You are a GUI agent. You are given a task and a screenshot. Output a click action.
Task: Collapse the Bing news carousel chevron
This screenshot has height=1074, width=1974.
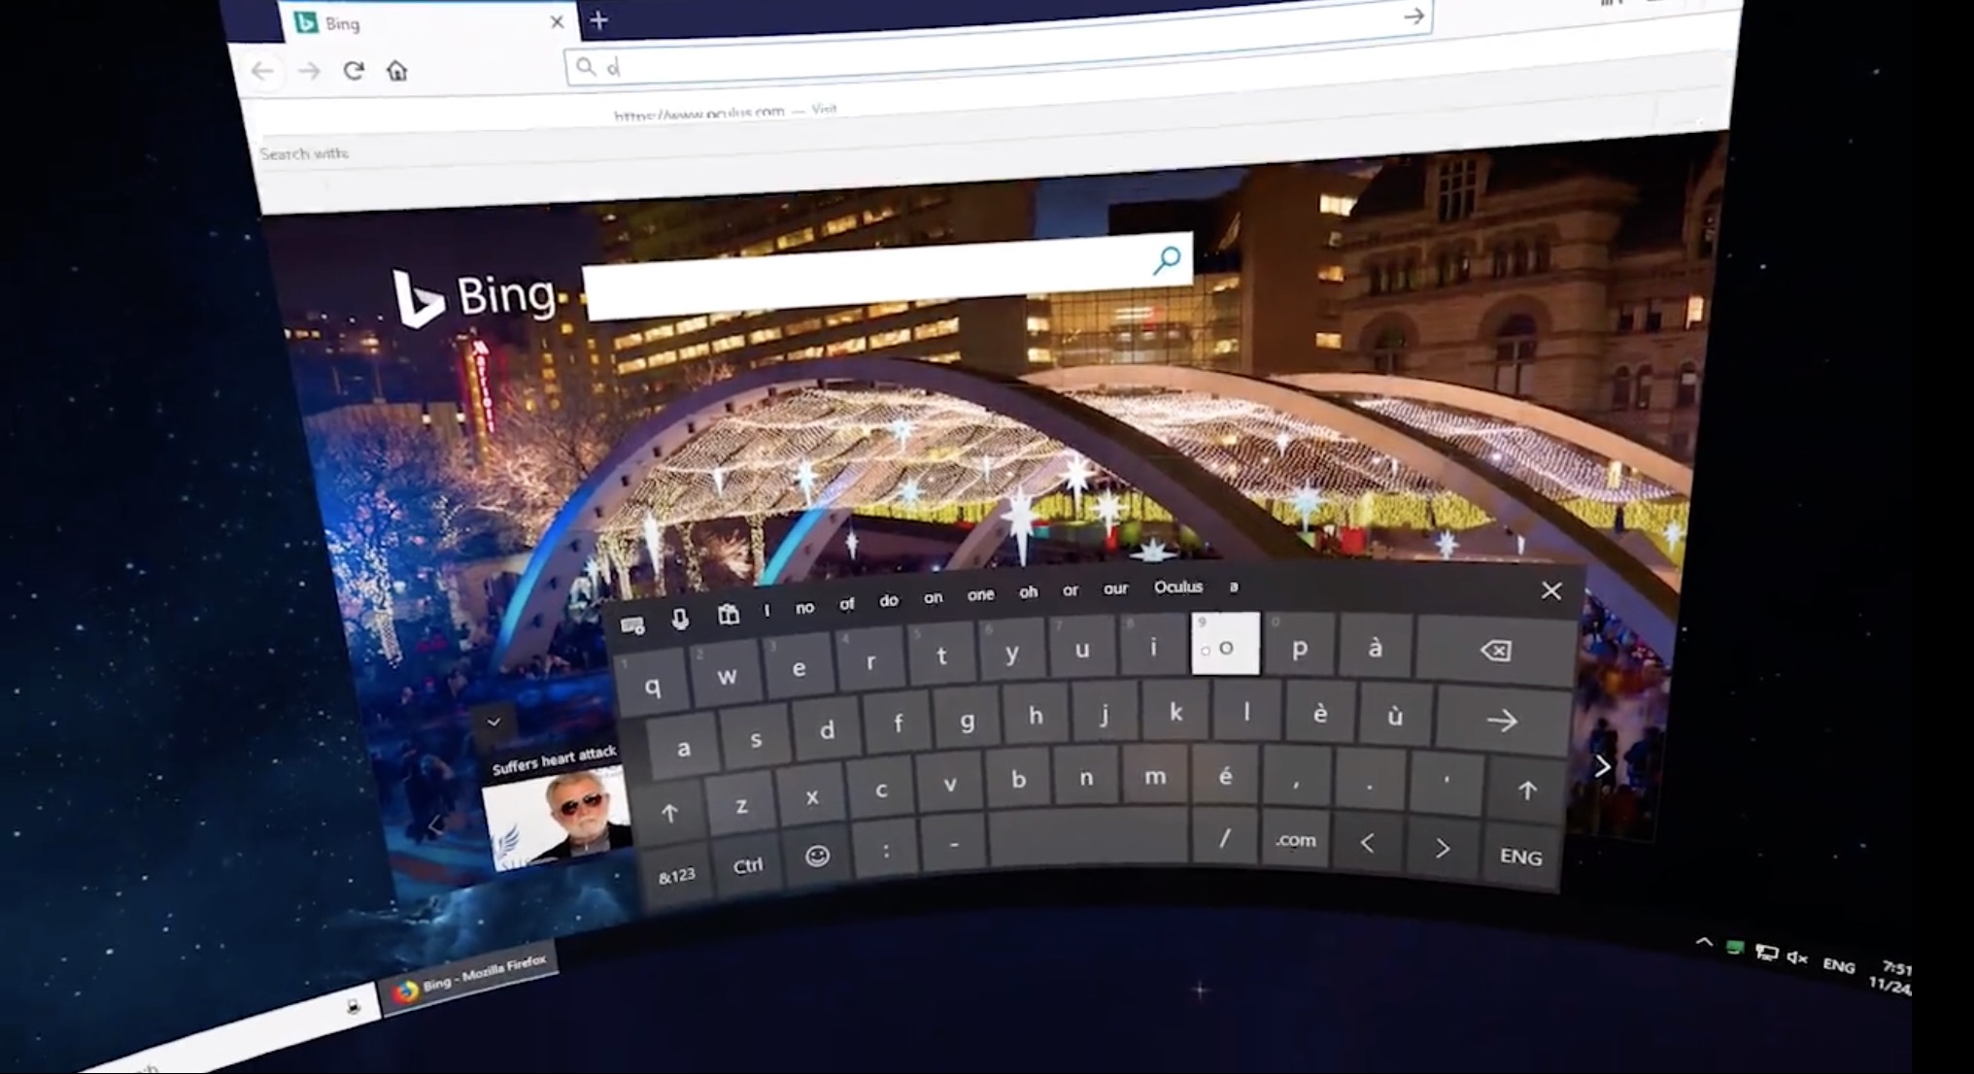point(493,722)
